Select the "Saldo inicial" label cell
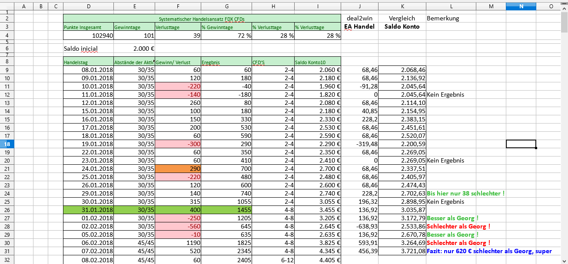 [x=81, y=49]
